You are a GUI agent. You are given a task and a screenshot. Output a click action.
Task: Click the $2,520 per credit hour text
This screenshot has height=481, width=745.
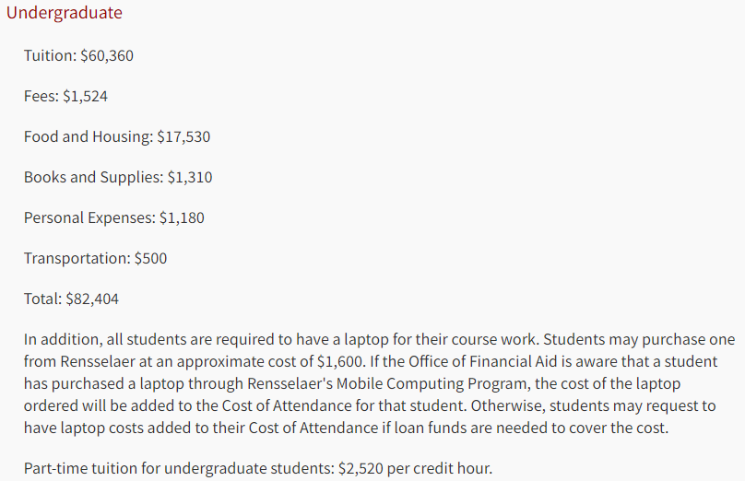click(x=415, y=468)
